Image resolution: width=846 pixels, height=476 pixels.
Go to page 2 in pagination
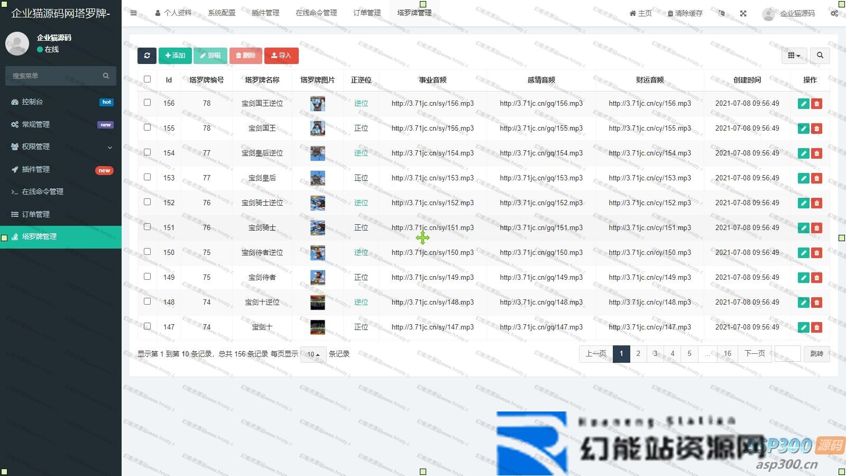(x=638, y=354)
